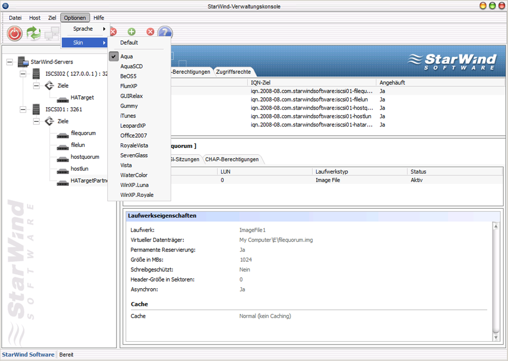The width and height of the screenshot is (508, 361).
Task: Switch to the Zugriffsrechte tab
Action: (233, 72)
